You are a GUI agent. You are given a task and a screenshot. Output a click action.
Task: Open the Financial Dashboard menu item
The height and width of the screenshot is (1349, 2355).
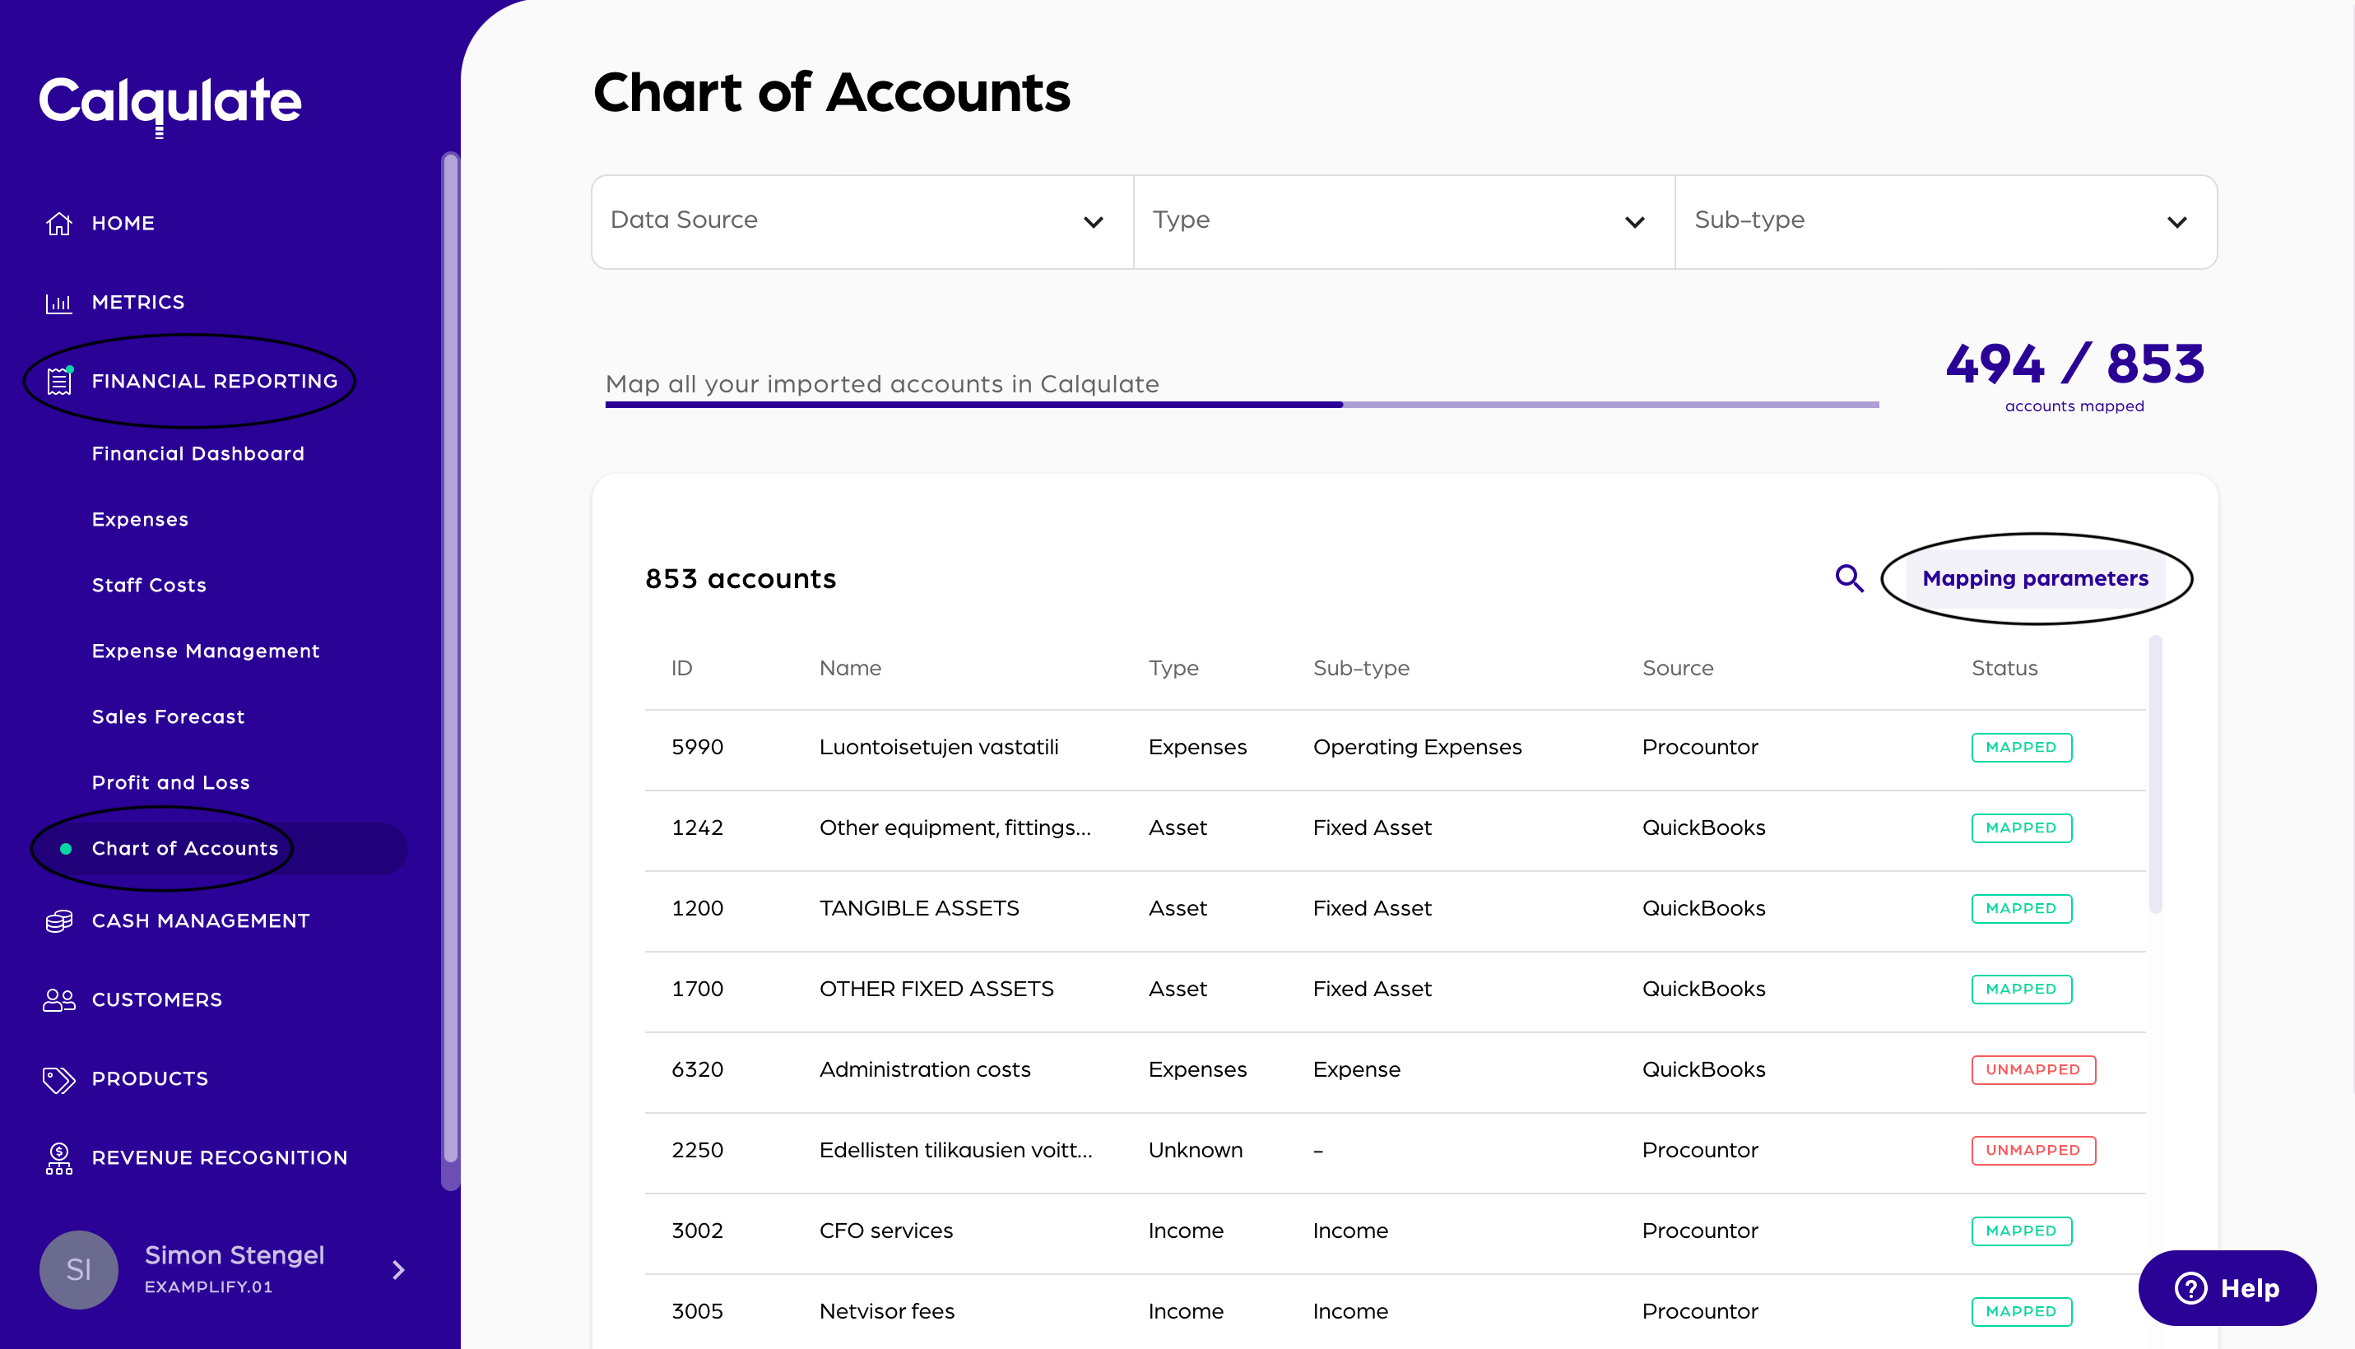(197, 453)
